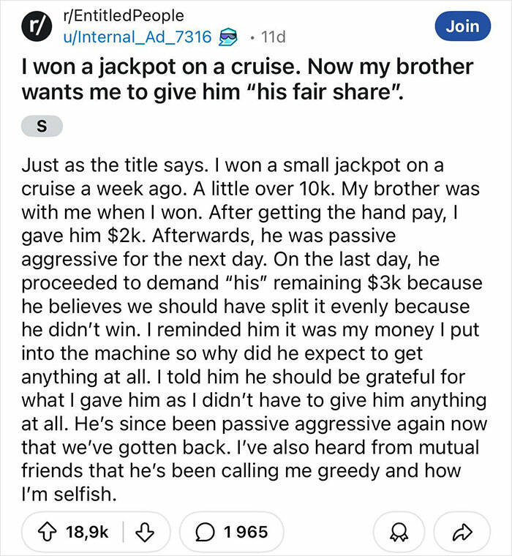This screenshot has height=556, width=512.
Task: Open u/Internal_Ad_7316 user profile
Action: click(x=138, y=36)
